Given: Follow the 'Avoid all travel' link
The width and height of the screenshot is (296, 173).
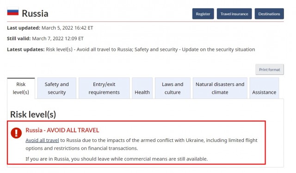Looking at the screenshot, I should tap(42, 140).
